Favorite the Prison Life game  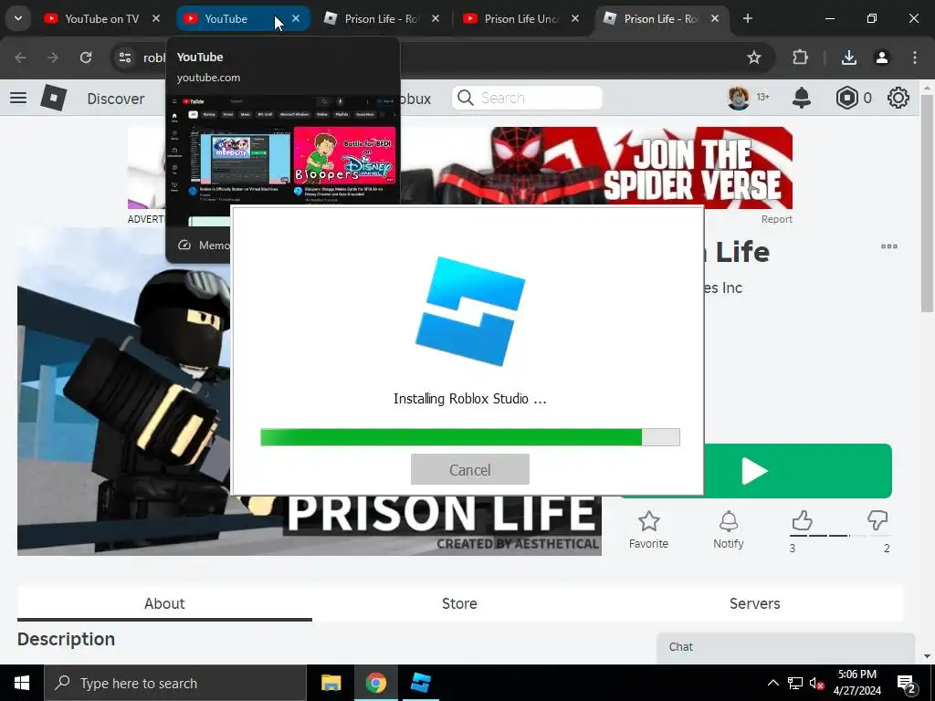coord(649,530)
